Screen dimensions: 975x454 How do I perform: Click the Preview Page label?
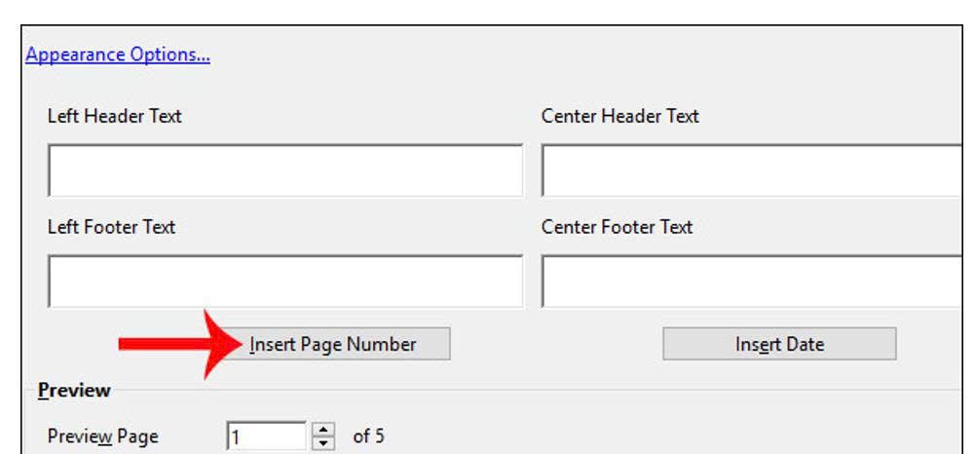pyautogui.click(x=102, y=436)
